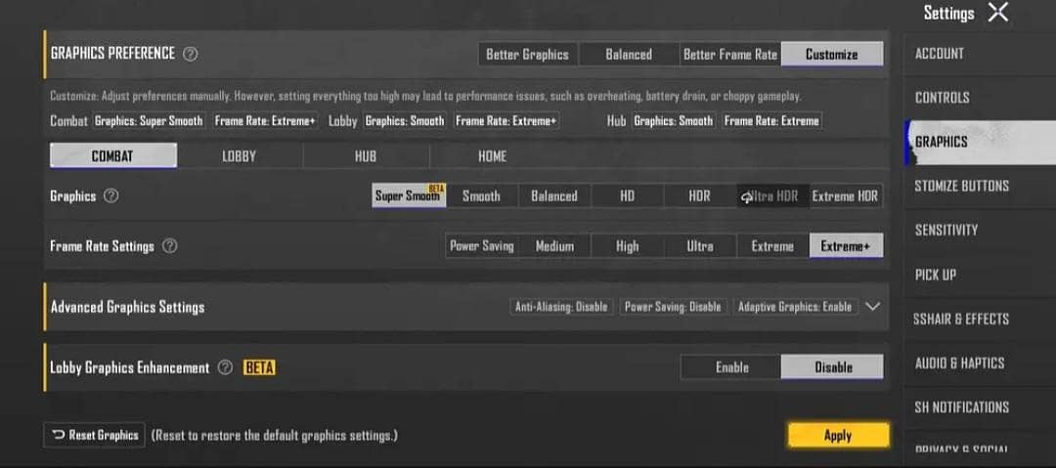Choose Ultra HDR graphics quality

pos(772,196)
